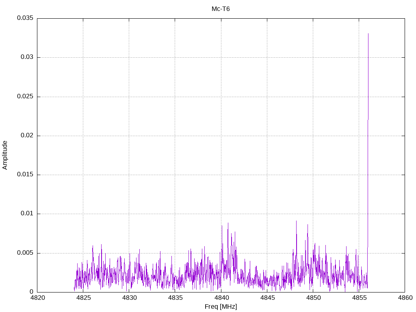Click the 4850 x-axis tick label
The width and height of the screenshot is (416, 312).
313,298
